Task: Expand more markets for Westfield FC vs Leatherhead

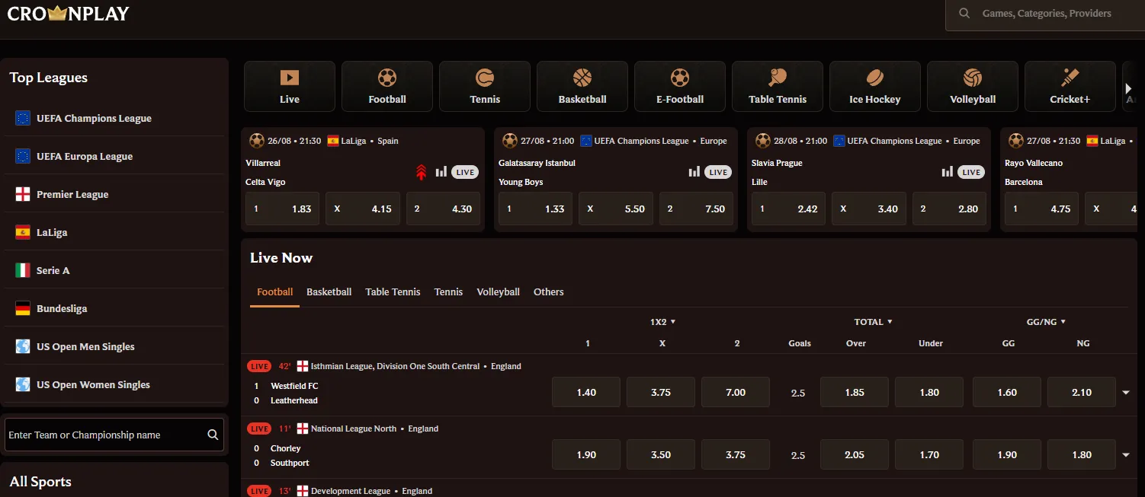Action: coord(1126,393)
